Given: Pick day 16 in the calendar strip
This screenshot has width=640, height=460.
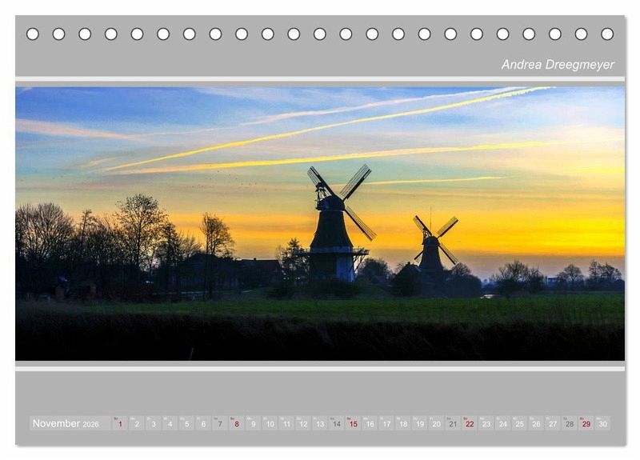Looking at the screenshot, I should [x=370, y=423].
